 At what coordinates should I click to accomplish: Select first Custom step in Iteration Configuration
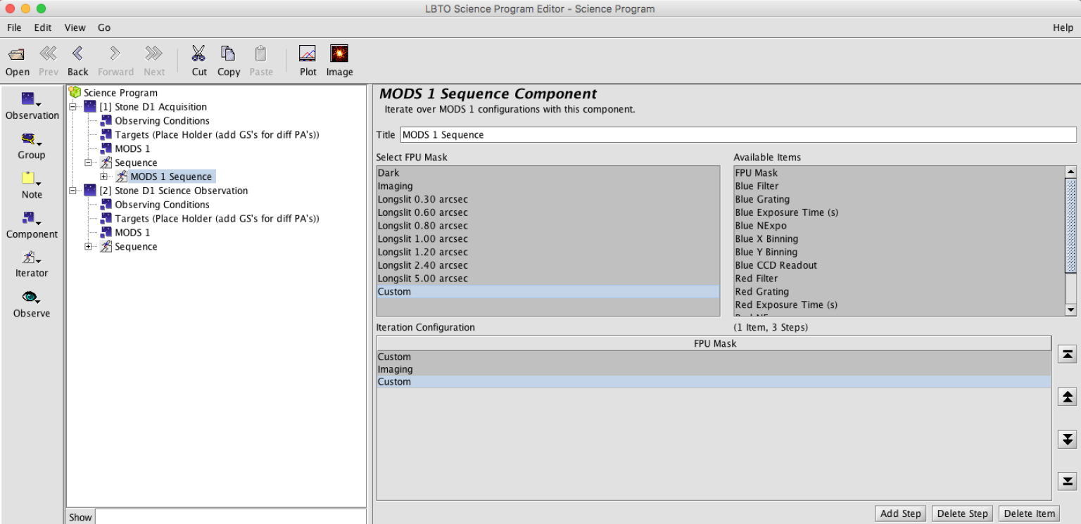click(x=714, y=357)
